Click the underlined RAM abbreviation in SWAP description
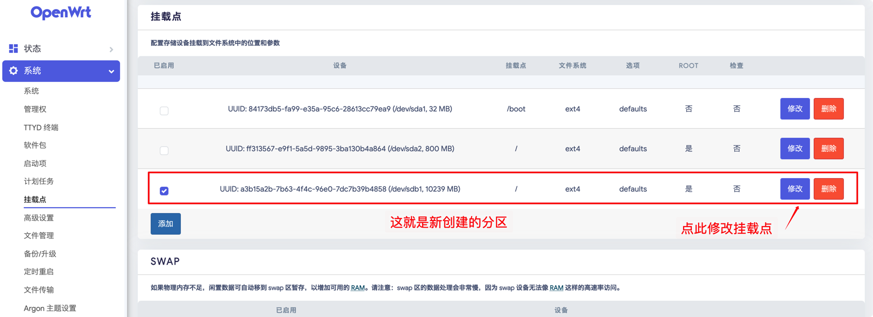This screenshot has width=873, height=317. (x=358, y=288)
